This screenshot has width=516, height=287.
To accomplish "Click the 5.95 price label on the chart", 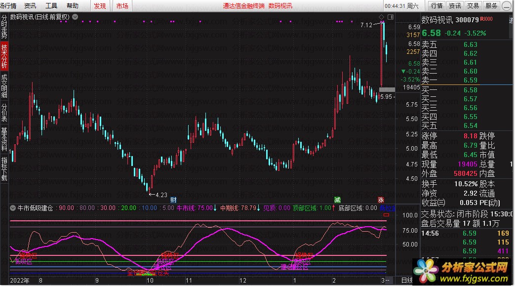I will pyautogui.click(x=386, y=97).
